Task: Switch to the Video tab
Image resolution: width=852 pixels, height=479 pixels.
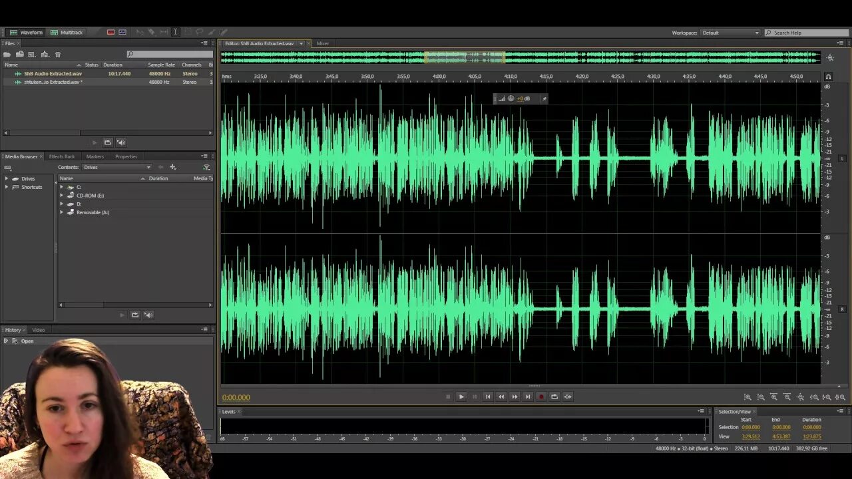Action: pos(39,330)
